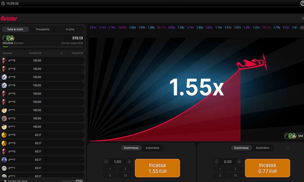This screenshot has height=182, width=304.
Task: Click the 35.11x multiplier in history
Action: point(161,28)
